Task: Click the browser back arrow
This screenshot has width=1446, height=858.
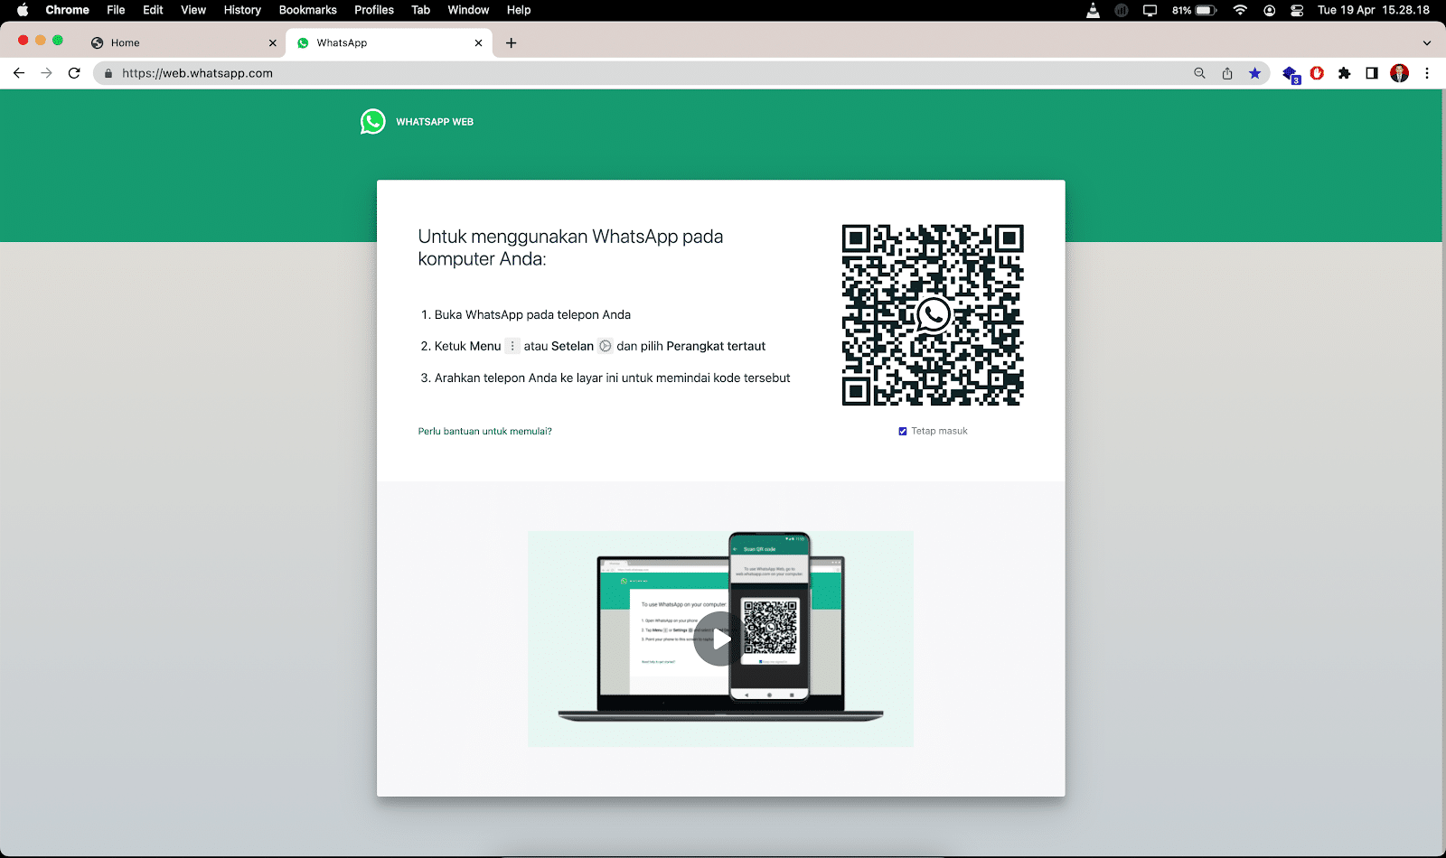Action: pyautogui.click(x=19, y=73)
